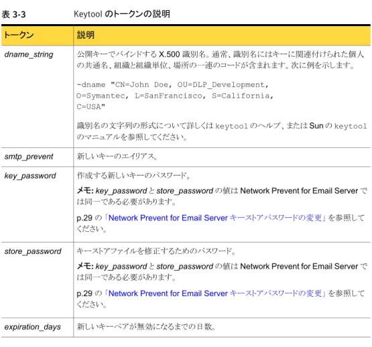Click the description '新しいキーのエイリアス。'
Viewport: 372px width, 347px height.
pyautogui.click(x=117, y=157)
